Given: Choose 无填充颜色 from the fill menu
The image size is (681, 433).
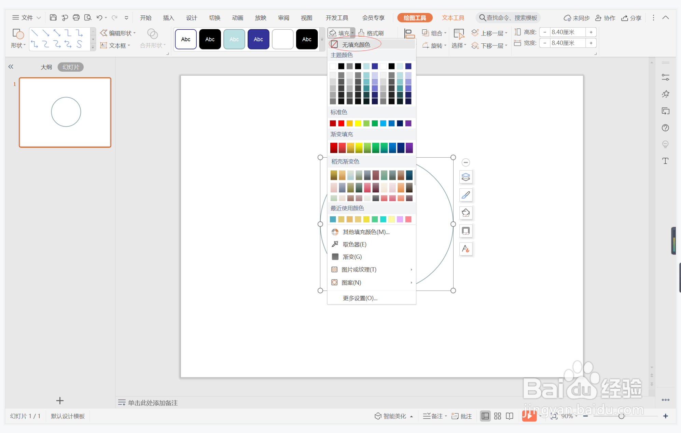Looking at the screenshot, I should 372,45.
